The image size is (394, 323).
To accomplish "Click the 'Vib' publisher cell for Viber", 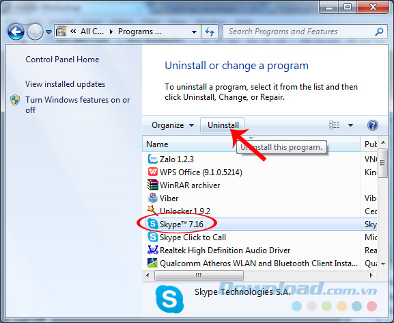I will [370, 198].
